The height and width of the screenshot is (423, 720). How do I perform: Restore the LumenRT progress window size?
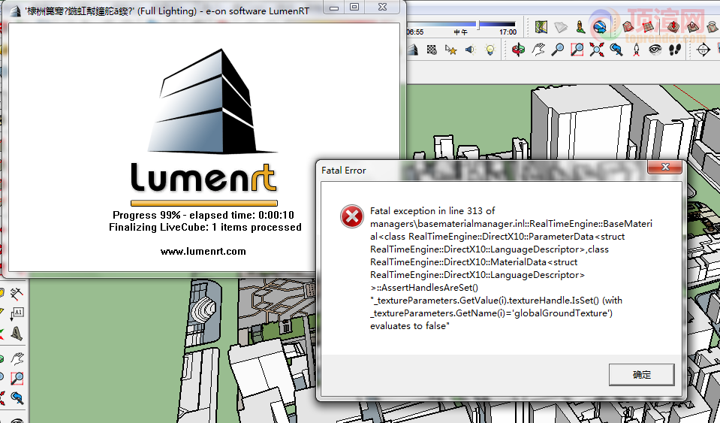354,8
